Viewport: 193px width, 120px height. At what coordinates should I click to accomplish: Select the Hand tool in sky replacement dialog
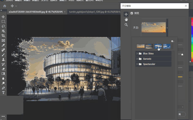126,19
